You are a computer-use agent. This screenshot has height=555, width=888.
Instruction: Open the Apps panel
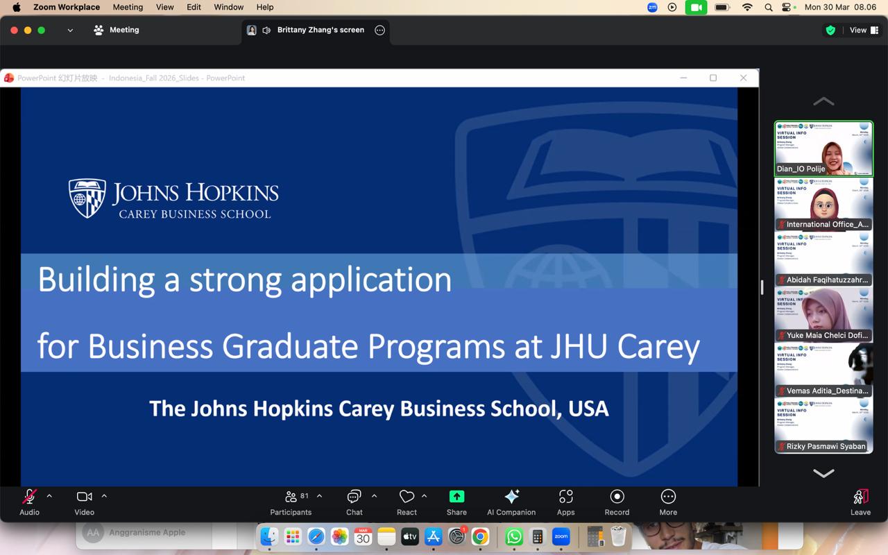[565, 502]
